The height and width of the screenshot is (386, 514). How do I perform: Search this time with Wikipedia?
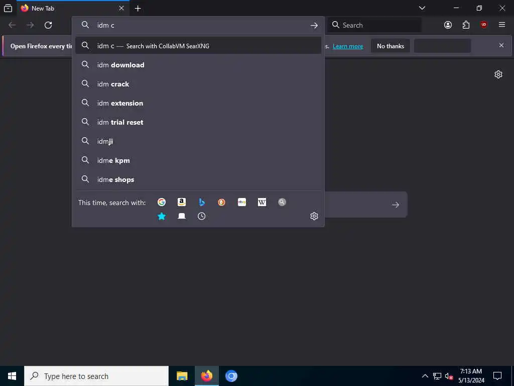click(262, 202)
